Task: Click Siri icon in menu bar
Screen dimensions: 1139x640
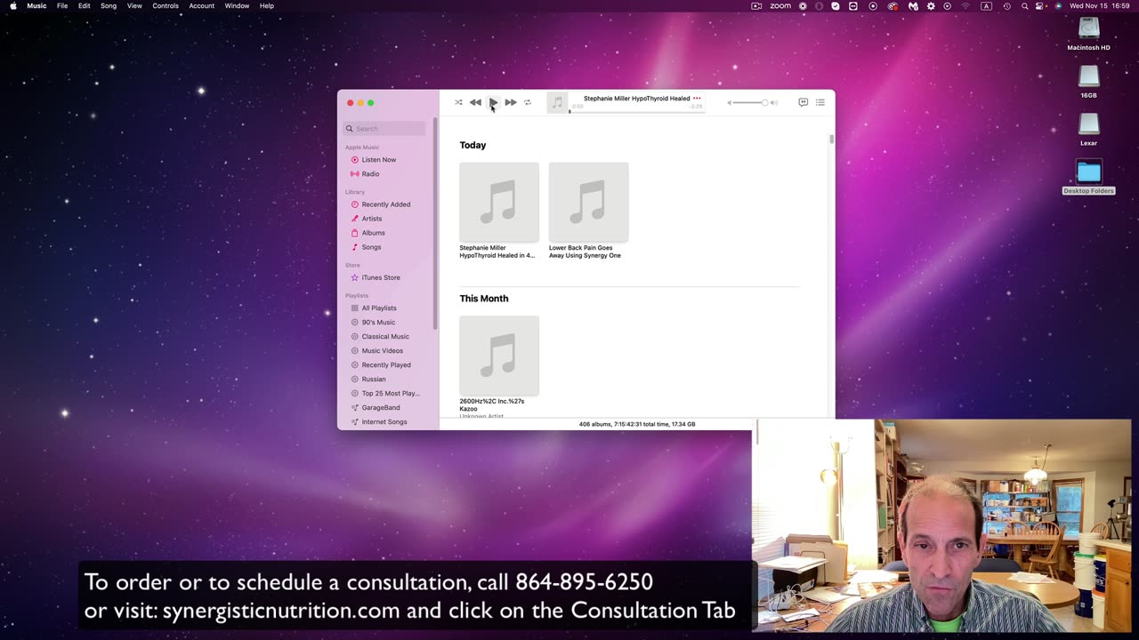Action: click(x=1058, y=6)
